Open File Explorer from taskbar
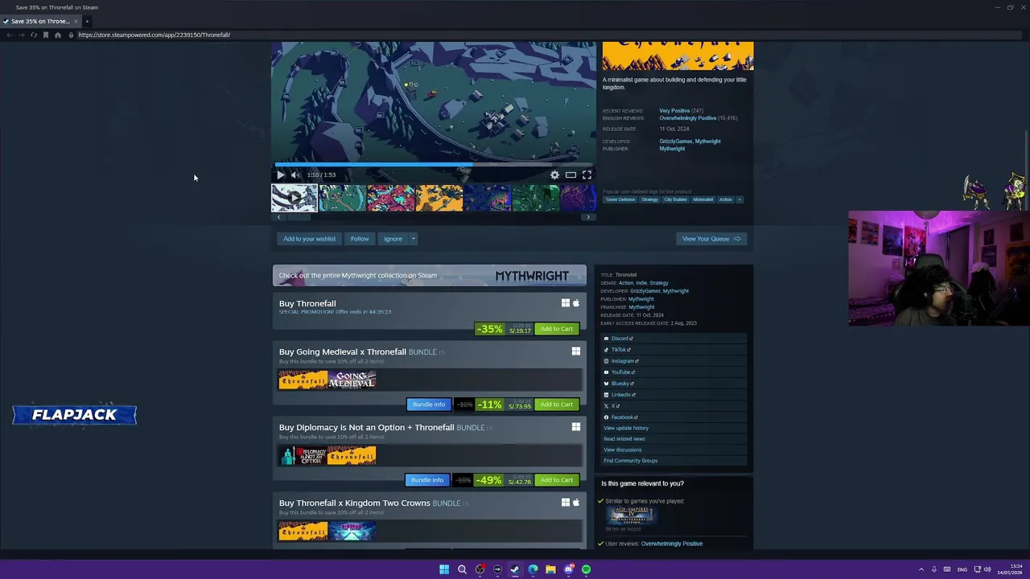The image size is (1030, 579). pyautogui.click(x=550, y=569)
